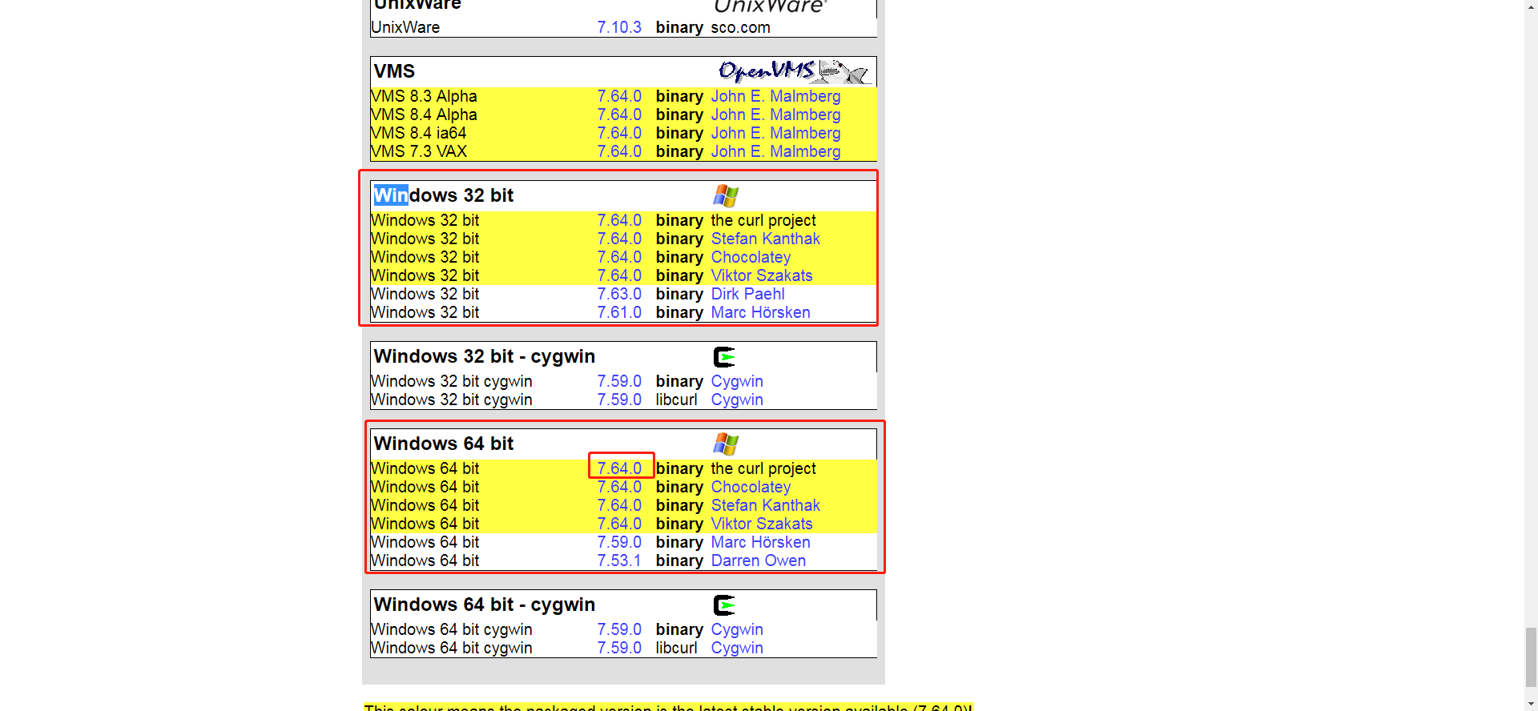The height and width of the screenshot is (711, 1538).
Task: Open the 7.64.0 link for Windows 64 bit curl project
Action: [619, 468]
